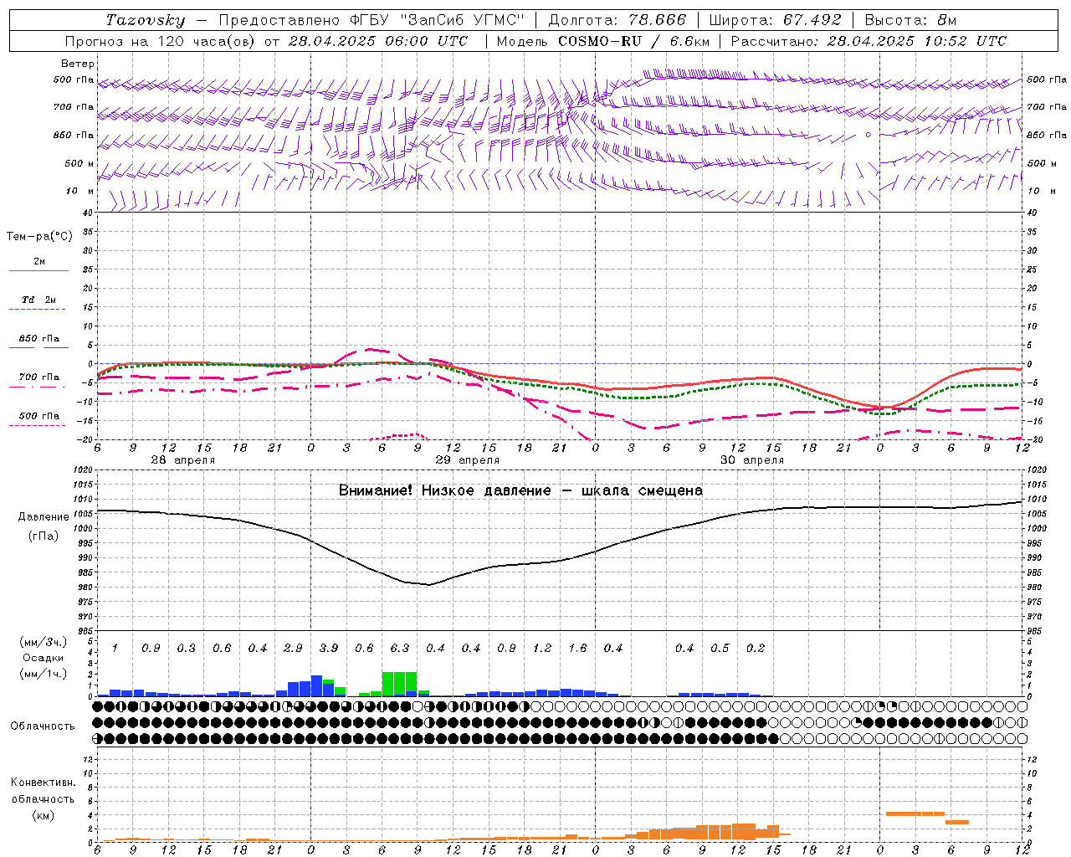
Task: Click the station name 'Tazovsky' in the header
Action: [x=146, y=20]
